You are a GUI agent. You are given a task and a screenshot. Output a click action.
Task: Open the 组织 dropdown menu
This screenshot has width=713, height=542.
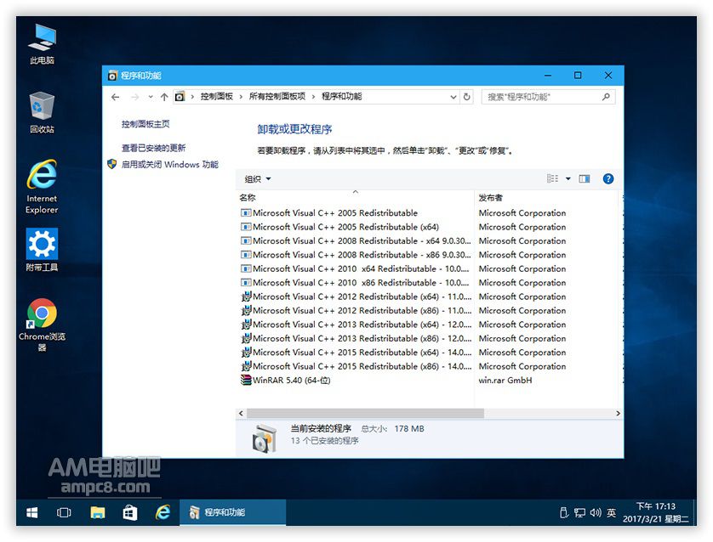click(258, 179)
